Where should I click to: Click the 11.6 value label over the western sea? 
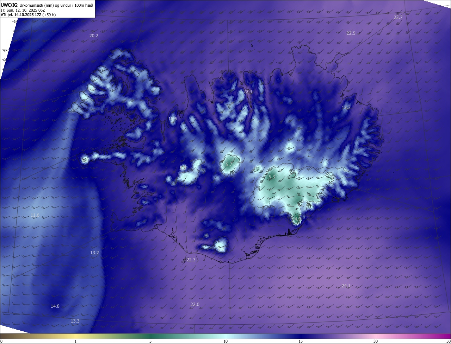35,215
